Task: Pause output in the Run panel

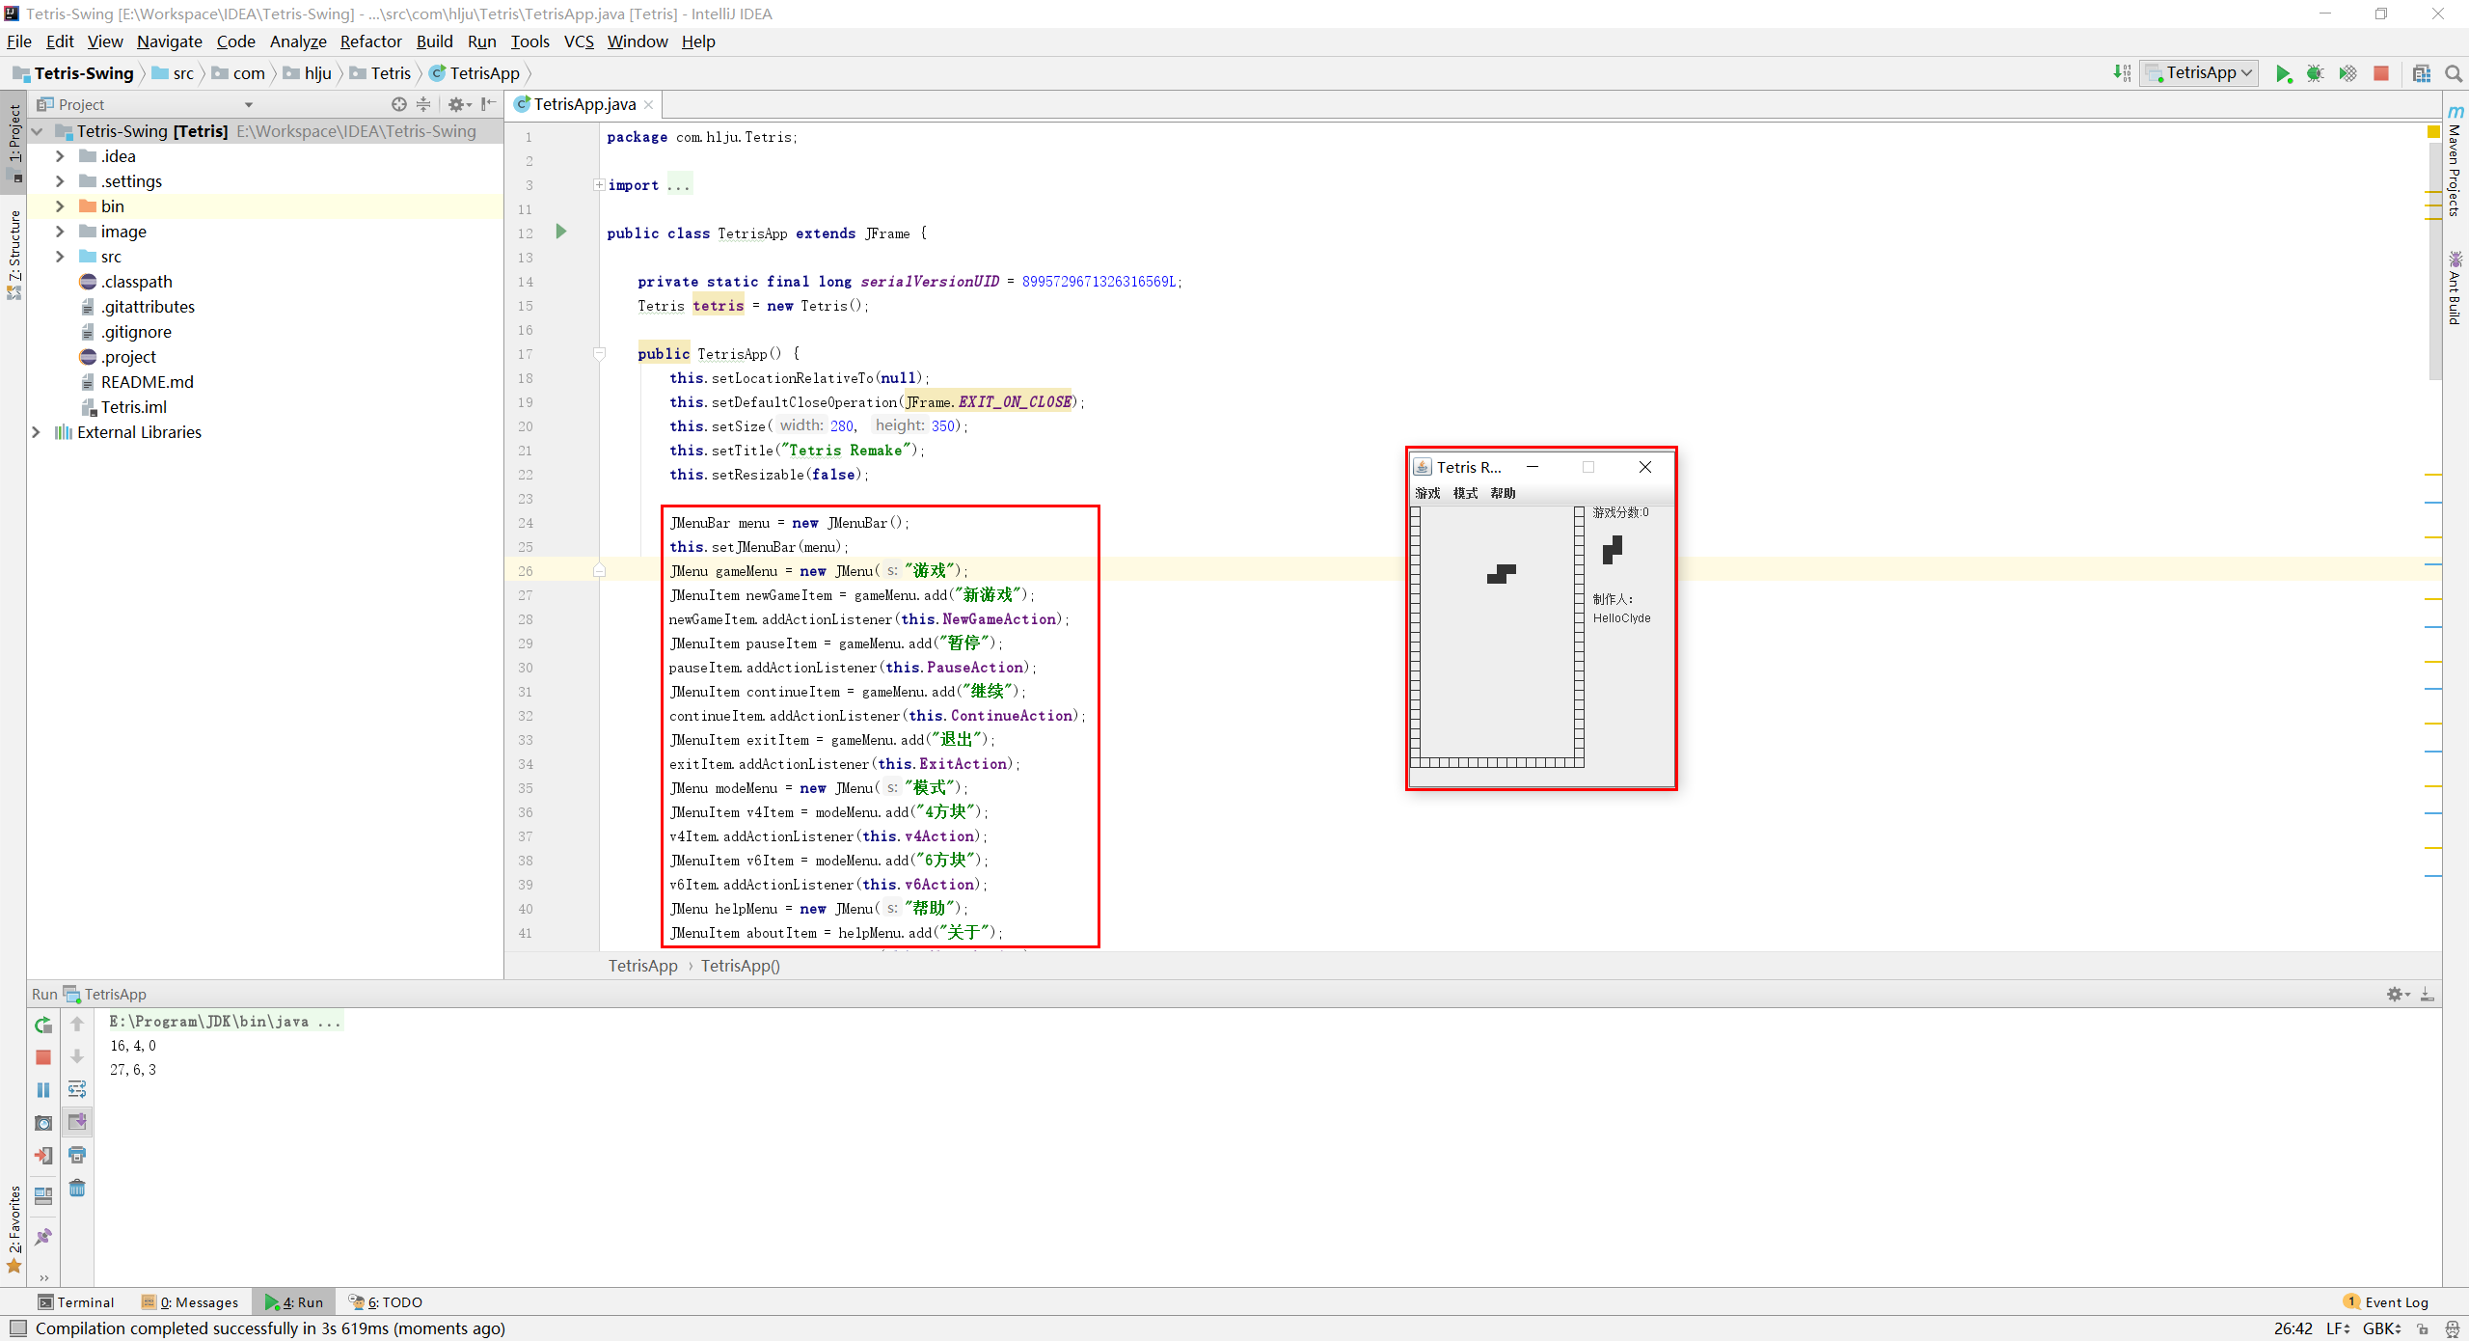Action: pos(43,1090)
